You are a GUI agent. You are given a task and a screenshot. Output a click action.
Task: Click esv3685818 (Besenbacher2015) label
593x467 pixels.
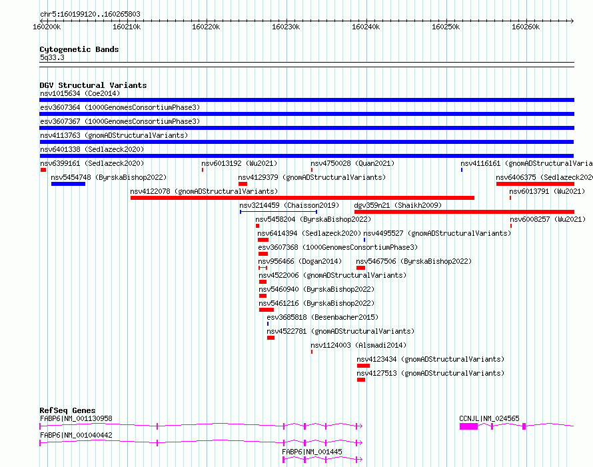point(322,317)
